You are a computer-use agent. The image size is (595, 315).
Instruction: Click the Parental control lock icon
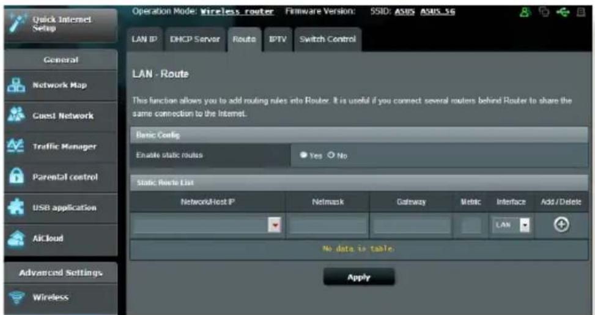(x=15, y=177)
